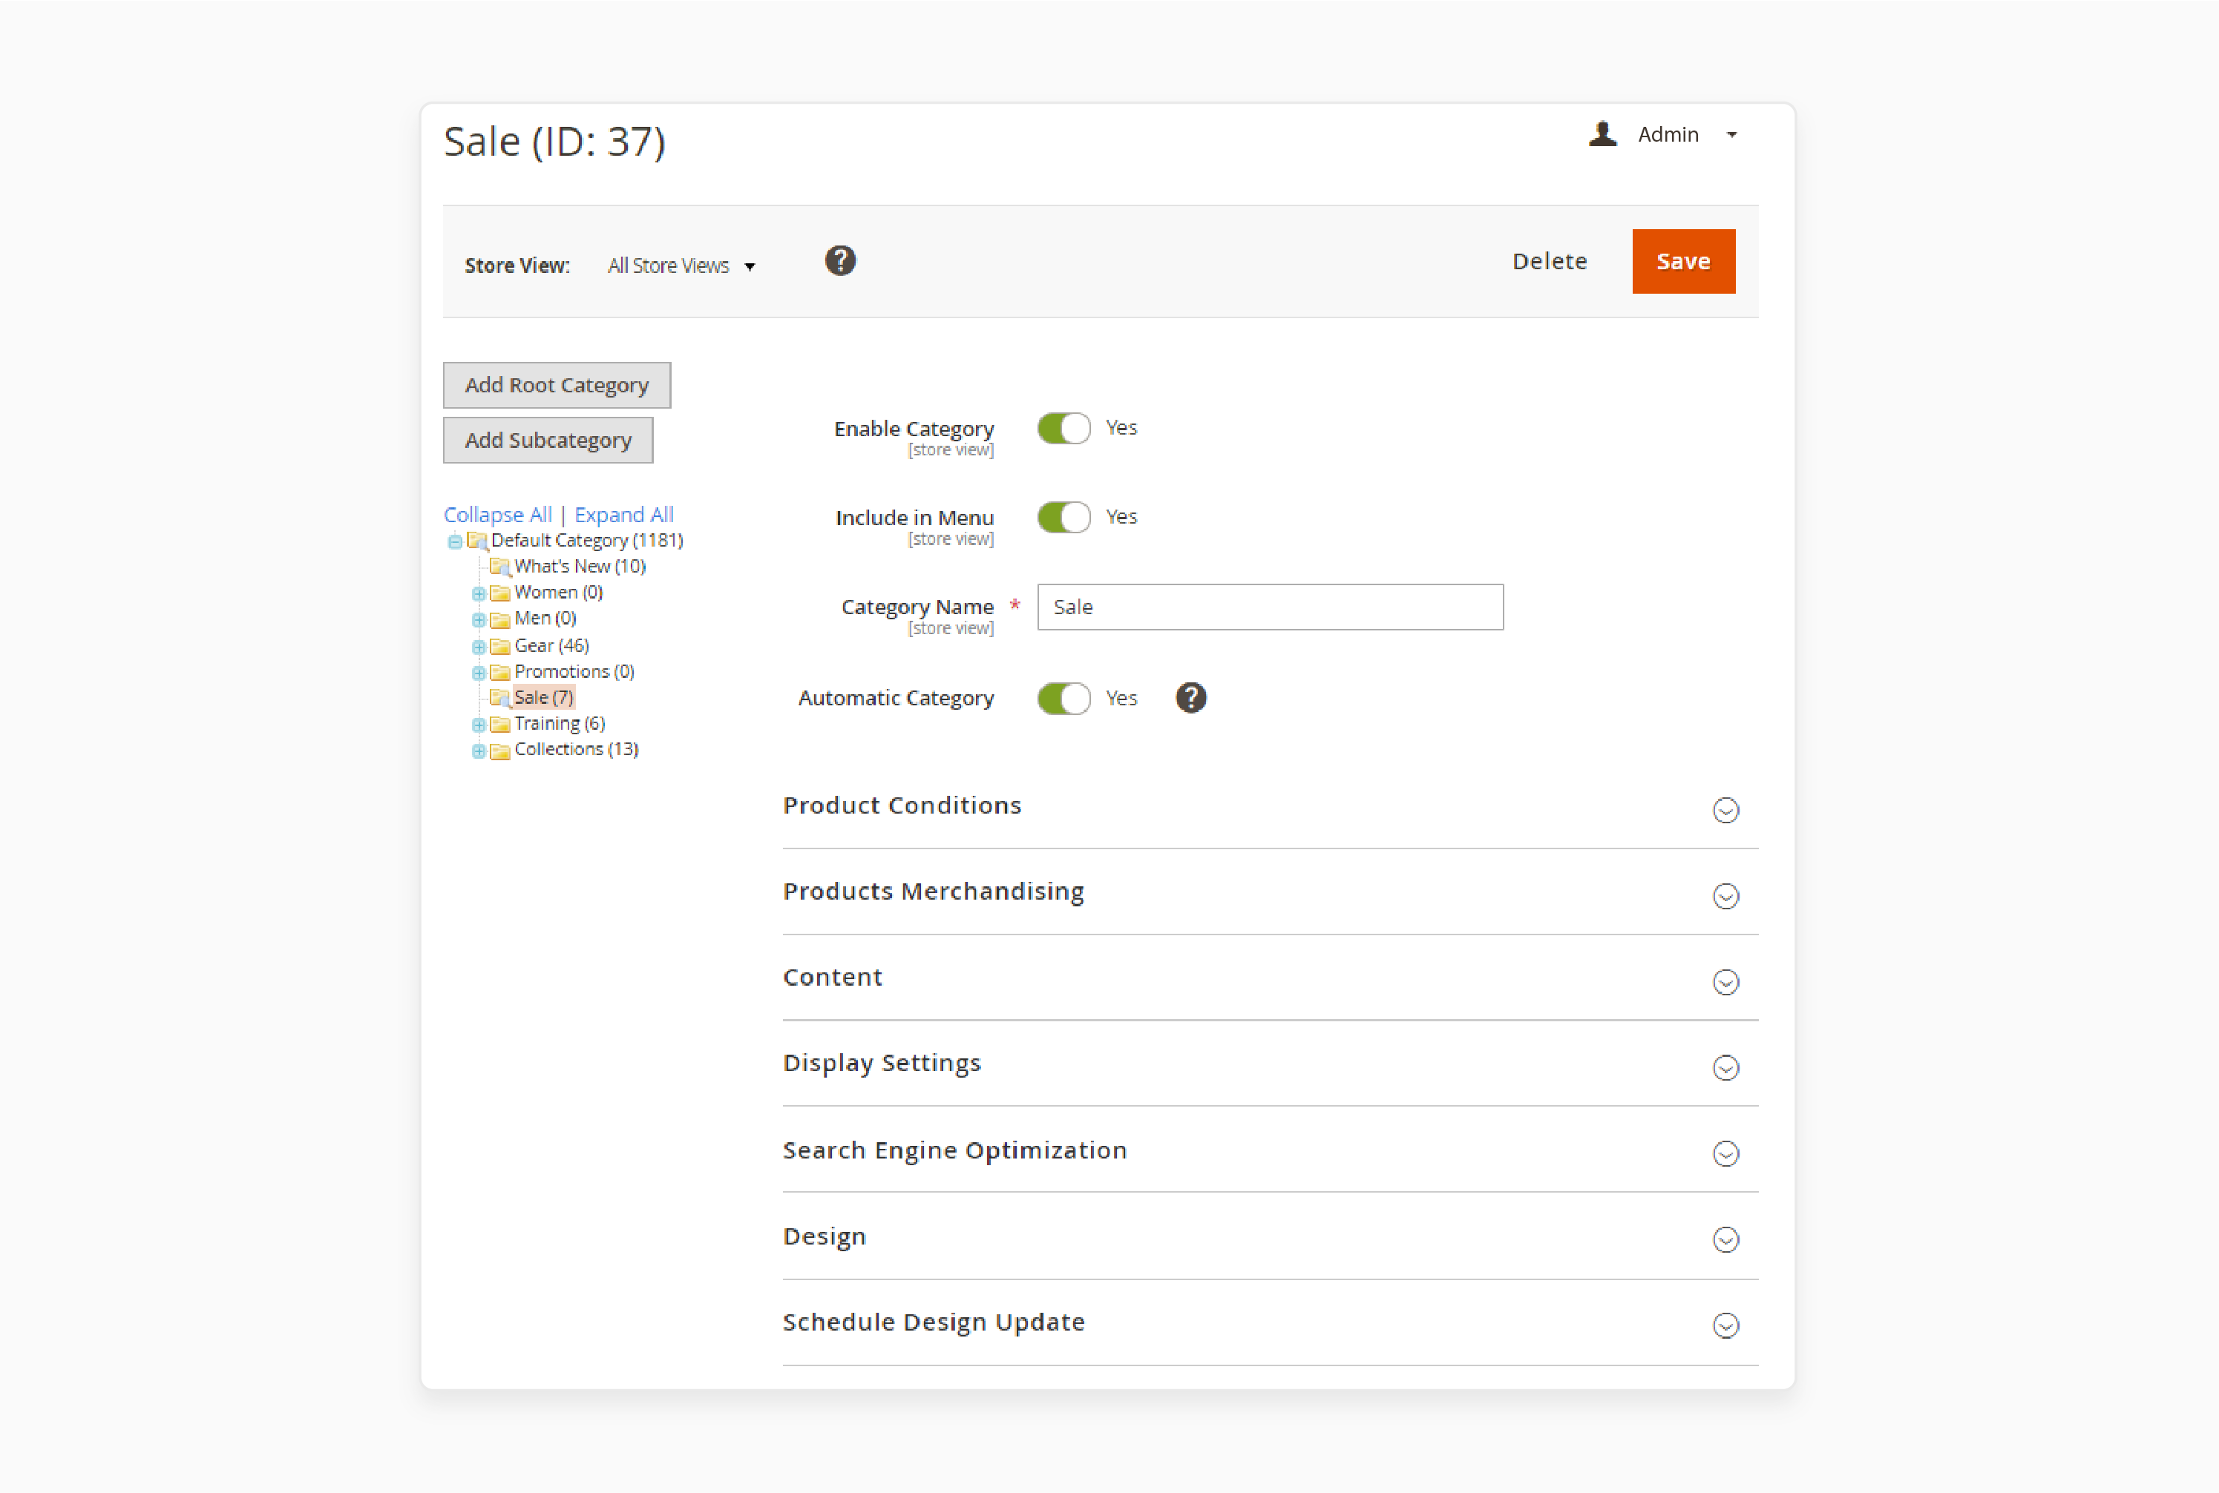
Task: Click the Save button
Action: (1682, 261)
